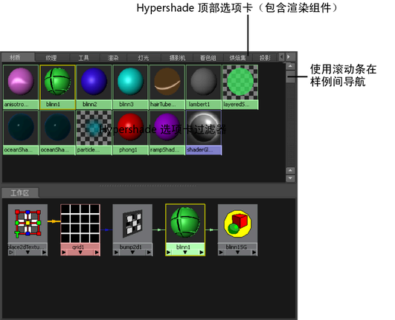Click scrollbar down arrow in materials panel
Image resolution: width=395 pixels, height=320 pixels.
coord(290,178)
